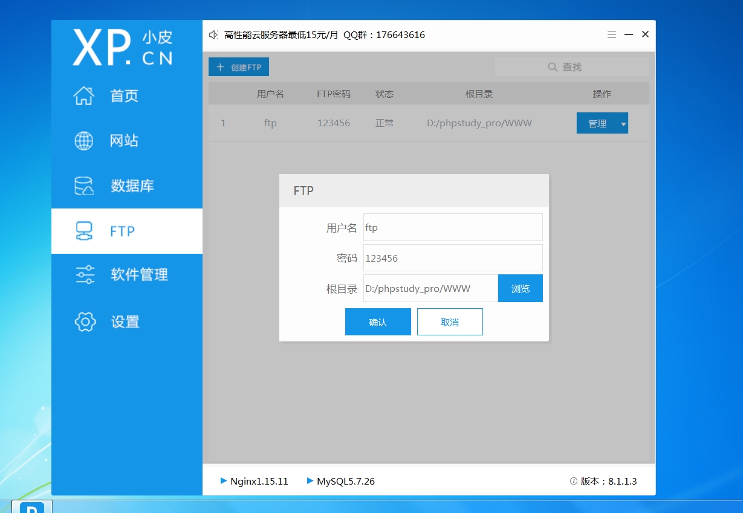
Task: Click the phpStudy taskbar icon
Action: pos(32,507)
